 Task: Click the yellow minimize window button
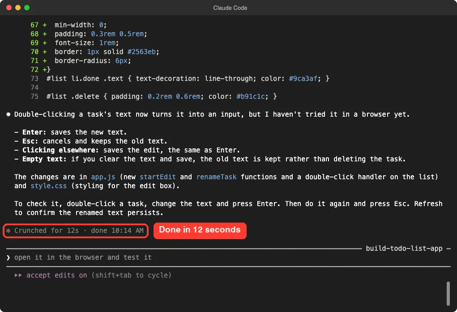[18, 8]
